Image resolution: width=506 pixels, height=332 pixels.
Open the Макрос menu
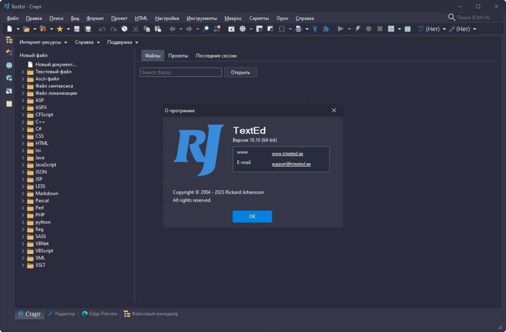click(x=233, y=18)
